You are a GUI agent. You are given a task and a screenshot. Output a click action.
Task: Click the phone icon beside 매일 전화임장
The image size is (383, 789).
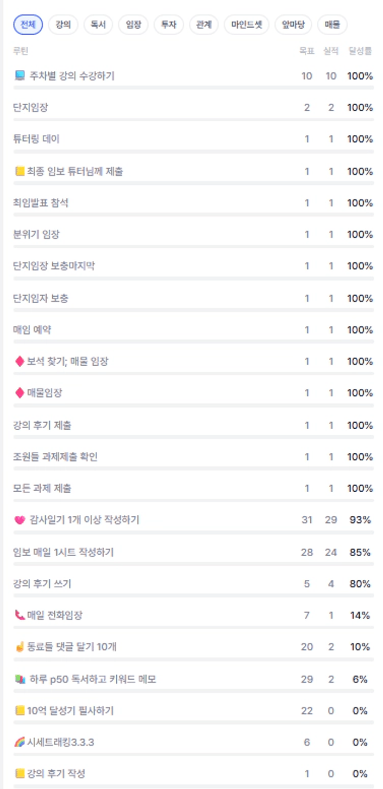coord(19,615)
